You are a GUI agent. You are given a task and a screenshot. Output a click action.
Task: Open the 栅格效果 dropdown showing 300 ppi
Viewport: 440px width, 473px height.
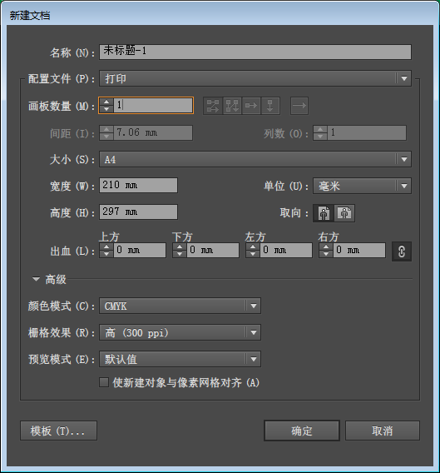[x=180, y=332]
